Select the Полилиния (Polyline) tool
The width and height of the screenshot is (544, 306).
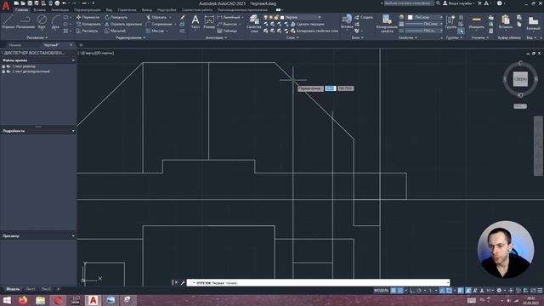point(25,21)
